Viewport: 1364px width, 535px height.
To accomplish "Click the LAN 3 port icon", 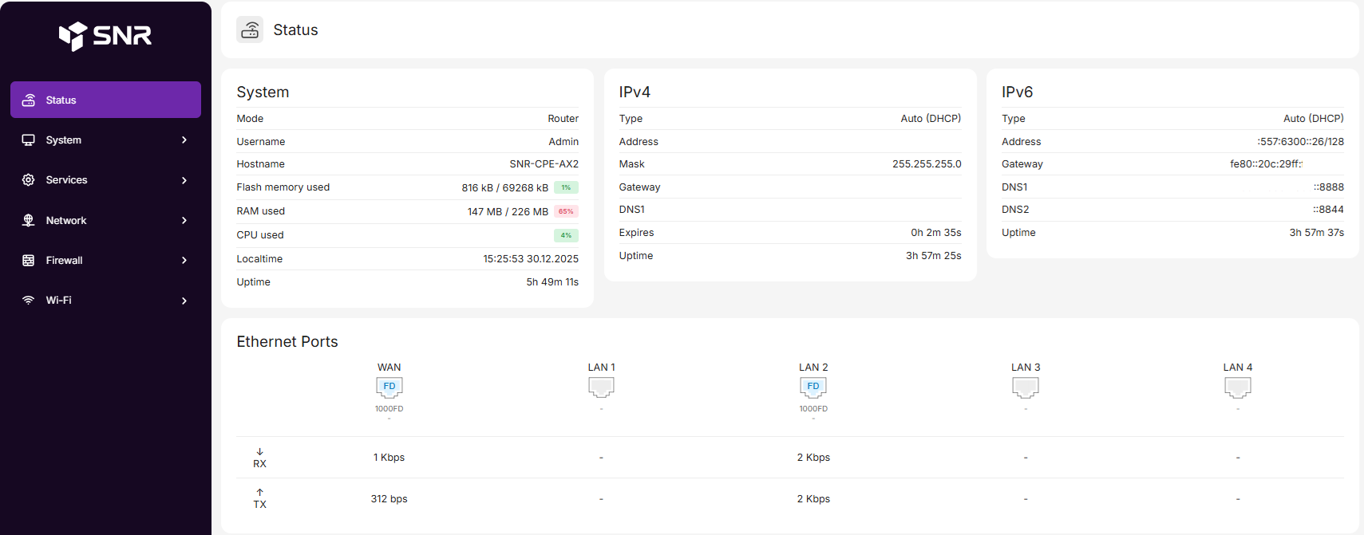I will [x=1026, y=387].
